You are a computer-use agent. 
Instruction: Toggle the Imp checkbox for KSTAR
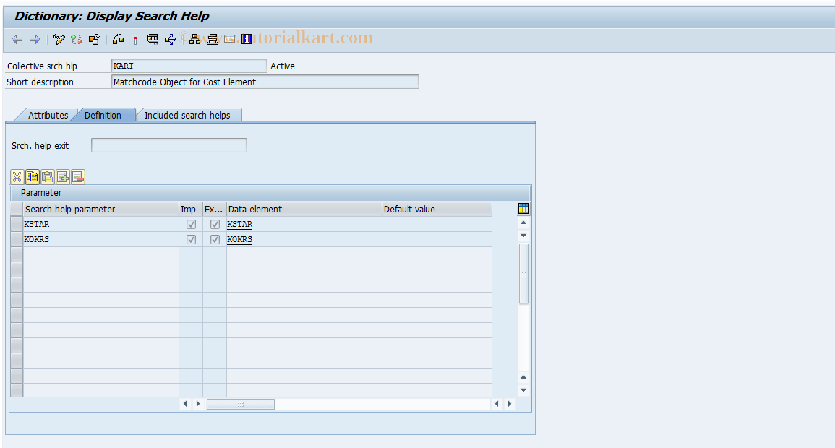[x=190, y=224]
